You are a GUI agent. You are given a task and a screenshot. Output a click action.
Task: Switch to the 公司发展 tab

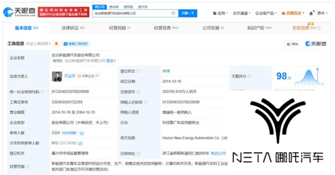coord(213,28)
